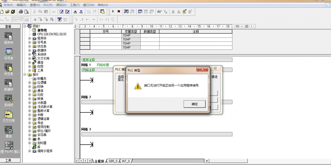The image size is (331, 165).
Task: Click the red STOP mode icon
Action: click(119, 12)
